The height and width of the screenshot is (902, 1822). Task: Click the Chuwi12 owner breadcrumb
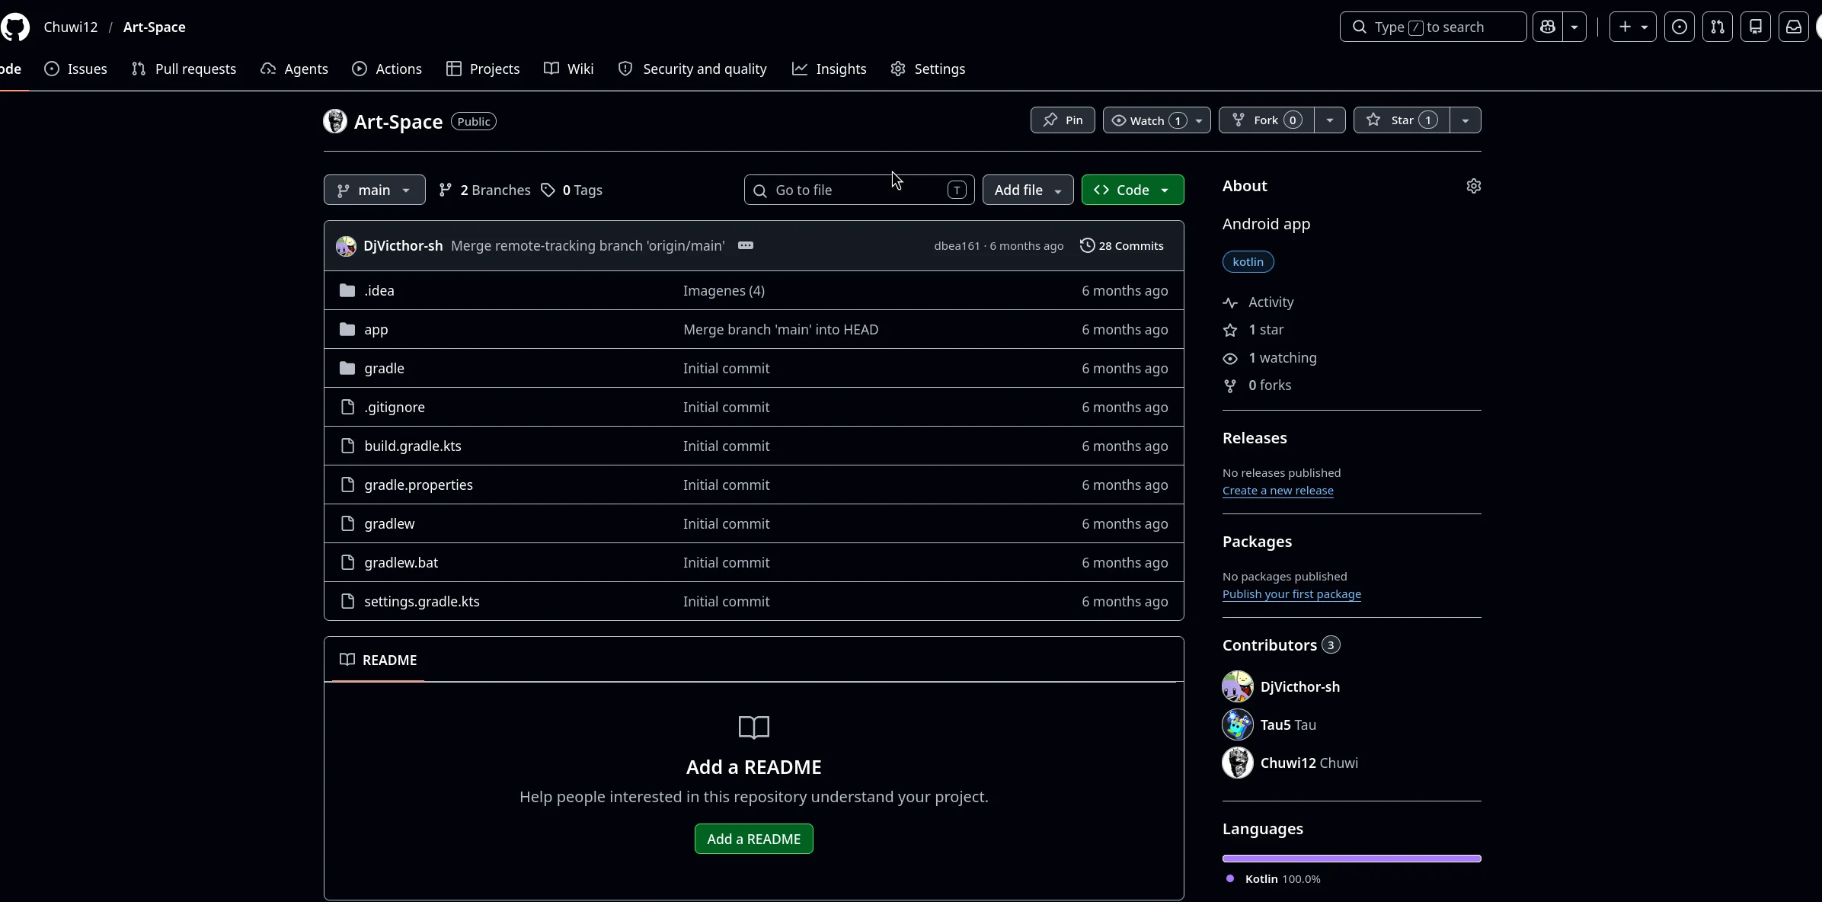pyautogui.click(x=71, y=27)
